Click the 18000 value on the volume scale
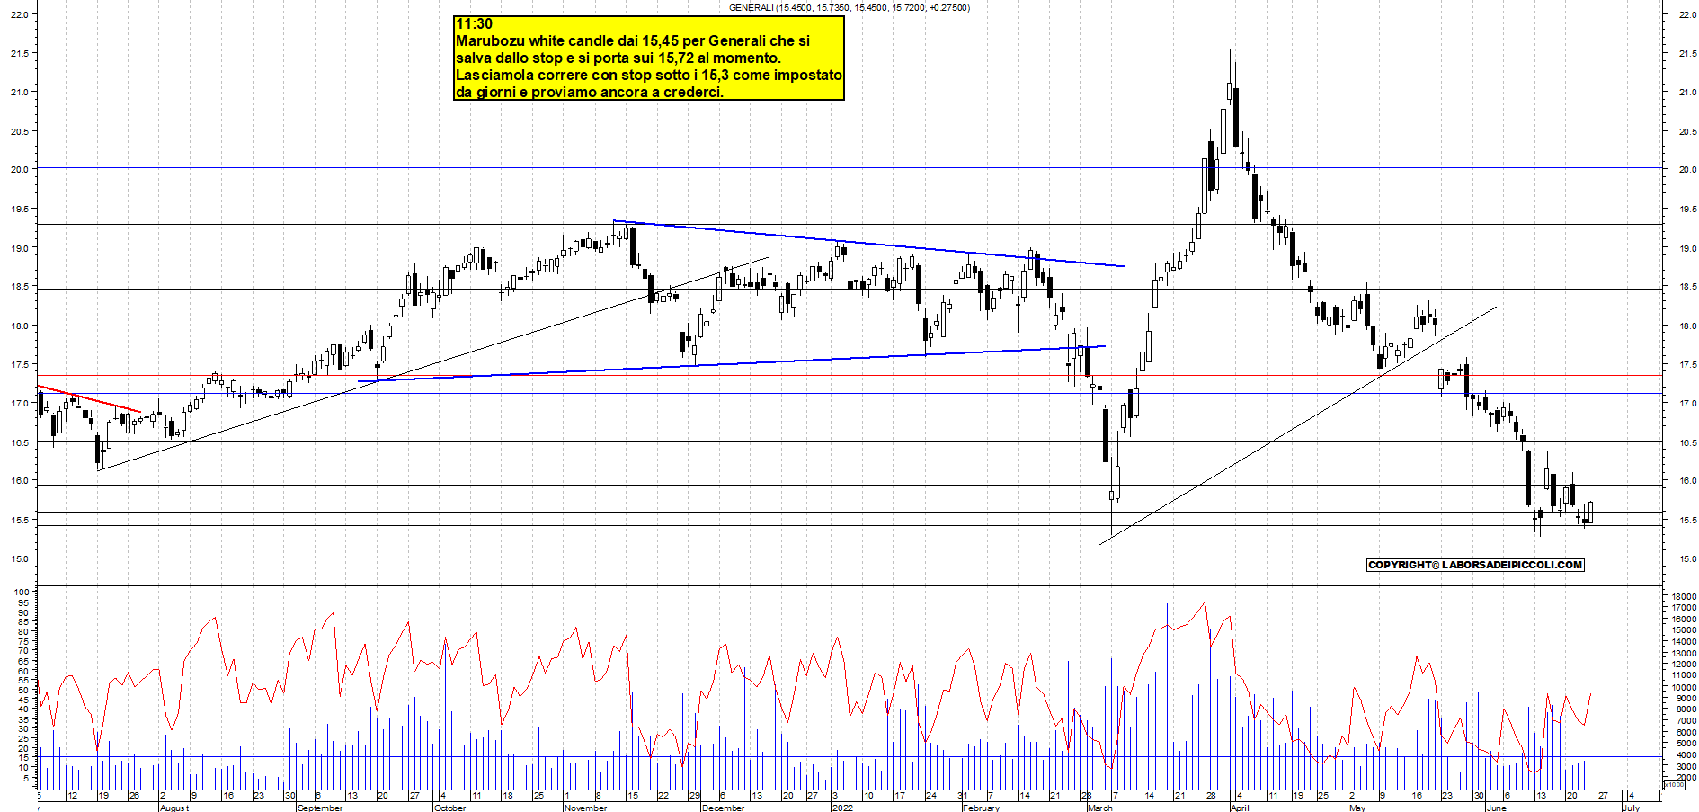 [1684, 597]
